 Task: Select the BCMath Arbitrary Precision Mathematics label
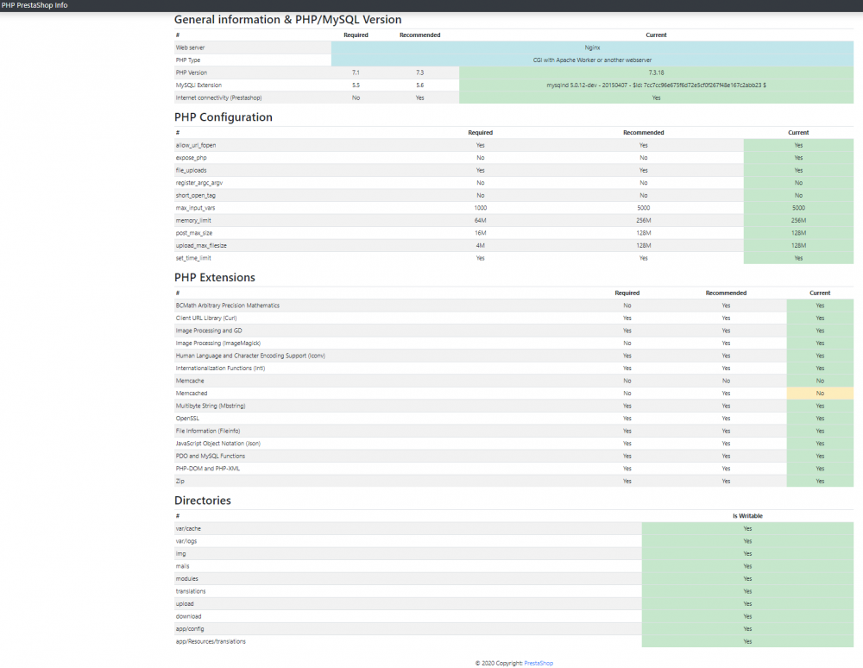tap(227, 306)
